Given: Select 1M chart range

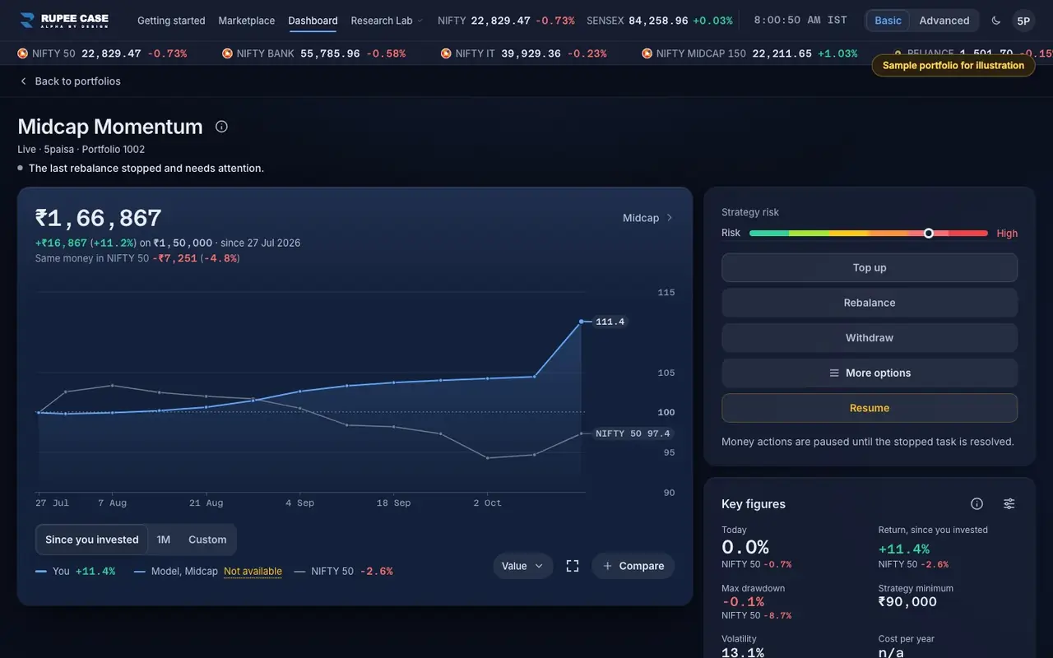Looking at the screenshot, I should point(164,540).
